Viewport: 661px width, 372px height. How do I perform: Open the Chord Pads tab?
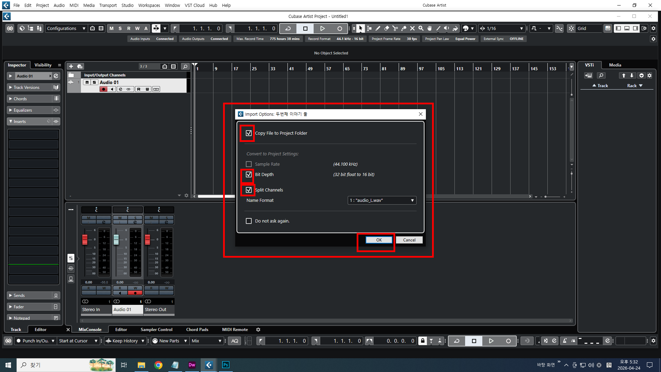point(197,330)
